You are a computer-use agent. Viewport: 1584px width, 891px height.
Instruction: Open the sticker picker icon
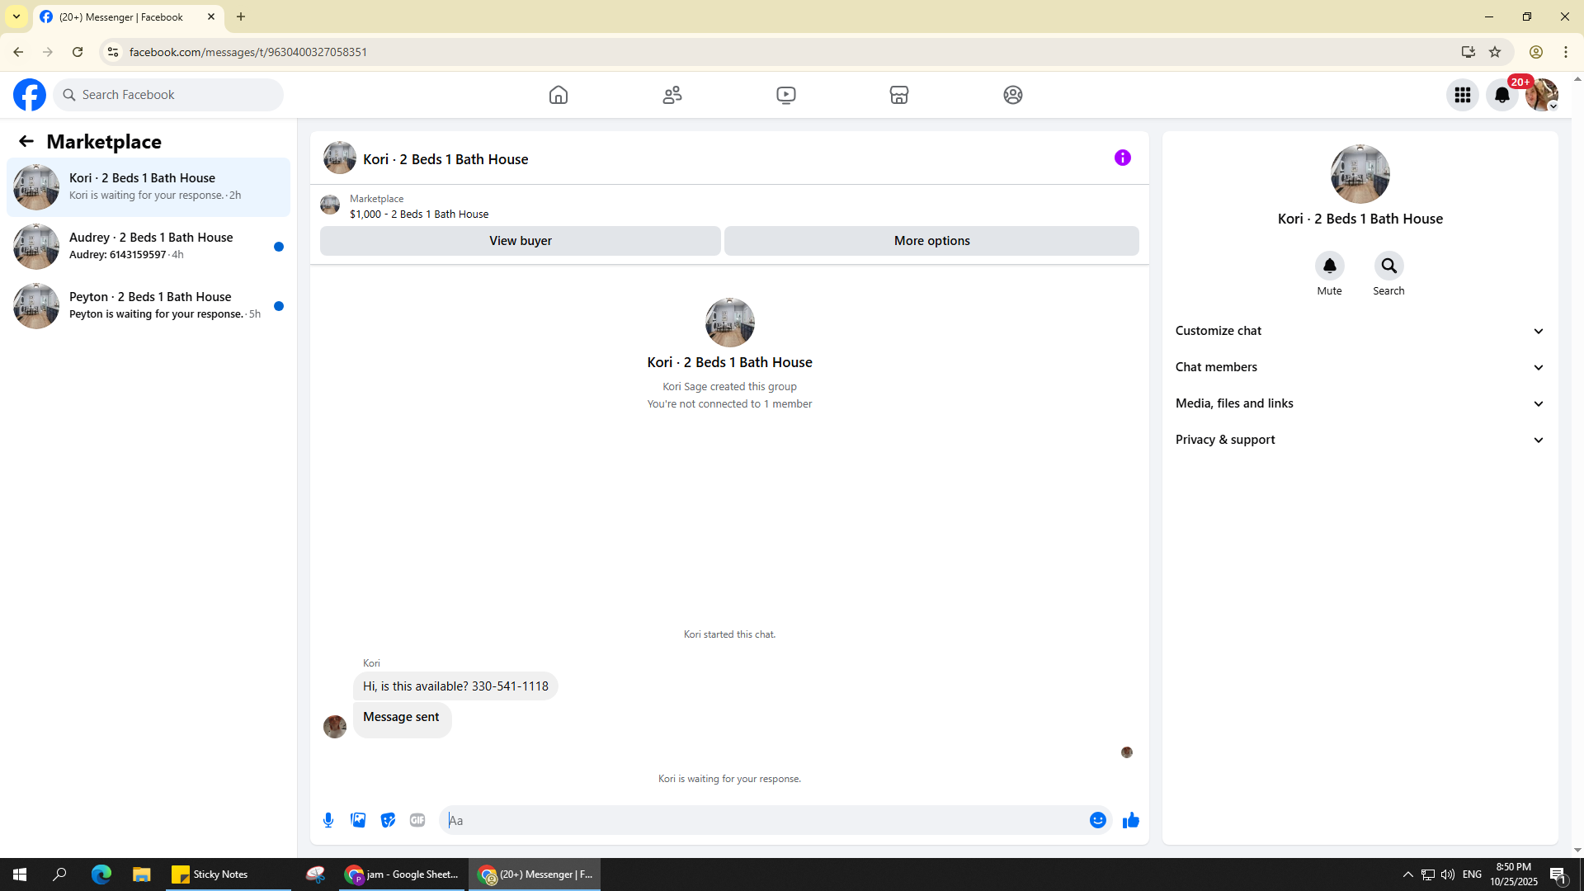[388, 820]
